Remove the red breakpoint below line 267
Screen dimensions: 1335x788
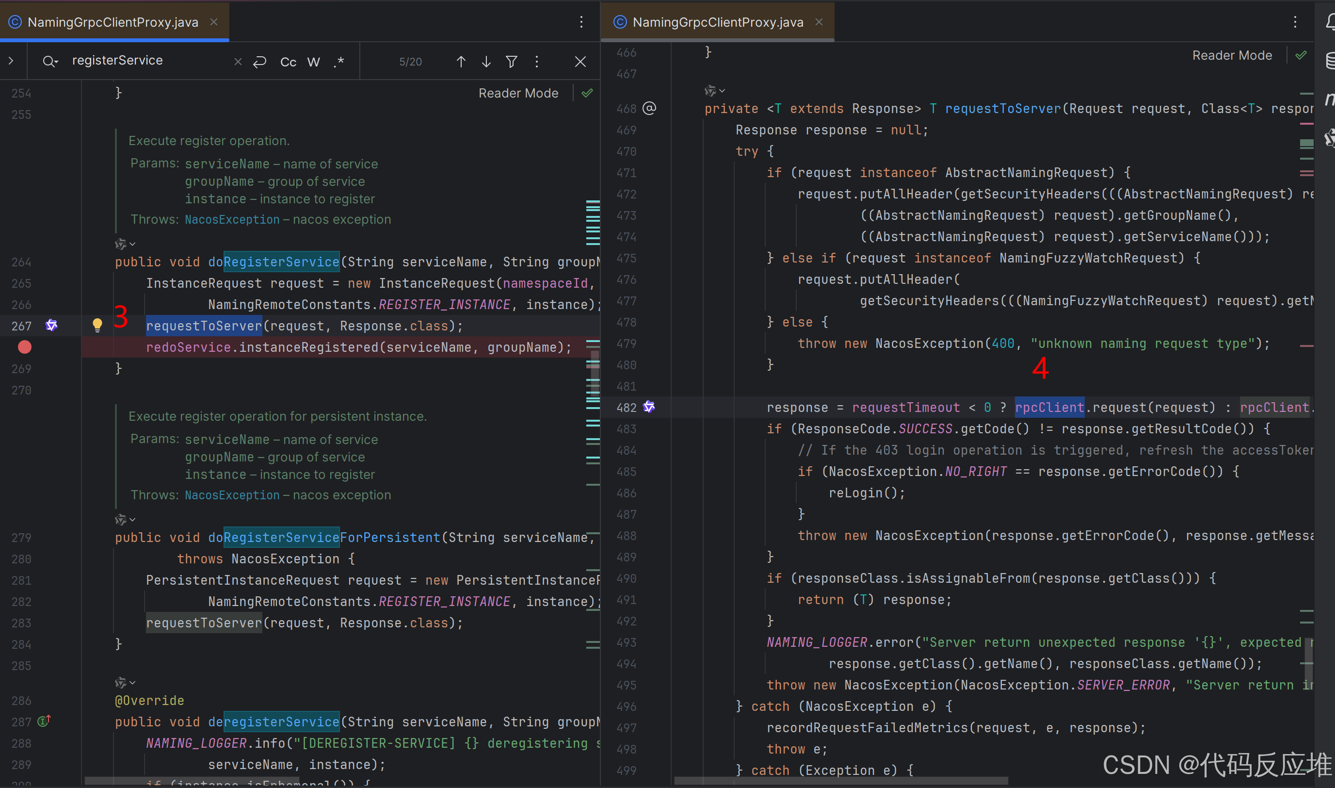coord(24,347)
